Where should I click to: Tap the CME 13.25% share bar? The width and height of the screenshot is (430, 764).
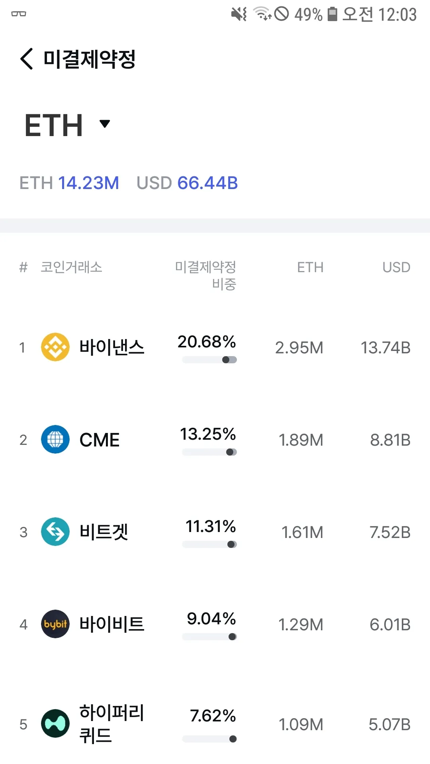point(209,452)
